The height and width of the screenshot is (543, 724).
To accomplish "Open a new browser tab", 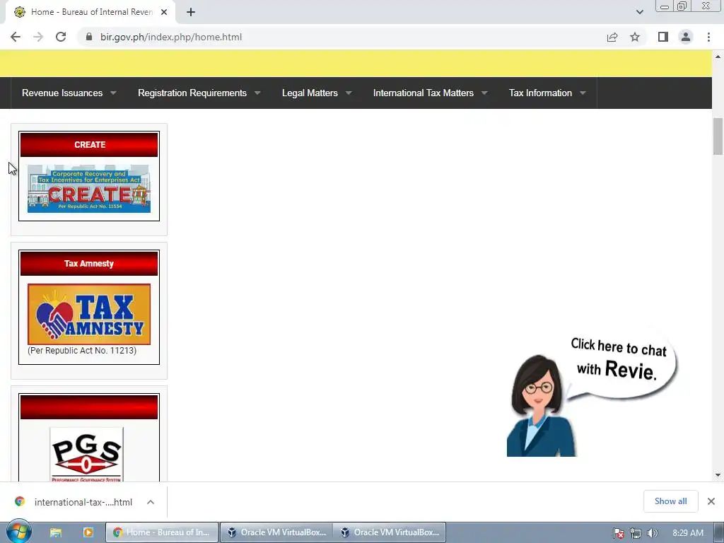I will pyautogui.click(x=191, y=12).
